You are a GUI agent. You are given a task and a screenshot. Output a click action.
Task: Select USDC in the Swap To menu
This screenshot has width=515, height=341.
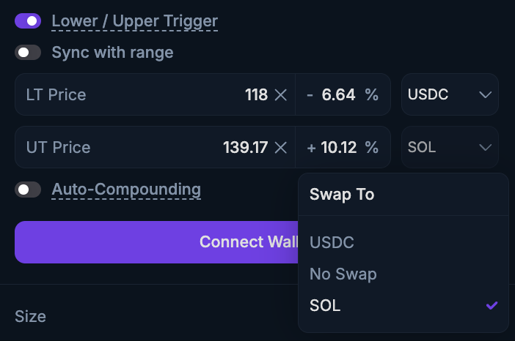[330, 242]
